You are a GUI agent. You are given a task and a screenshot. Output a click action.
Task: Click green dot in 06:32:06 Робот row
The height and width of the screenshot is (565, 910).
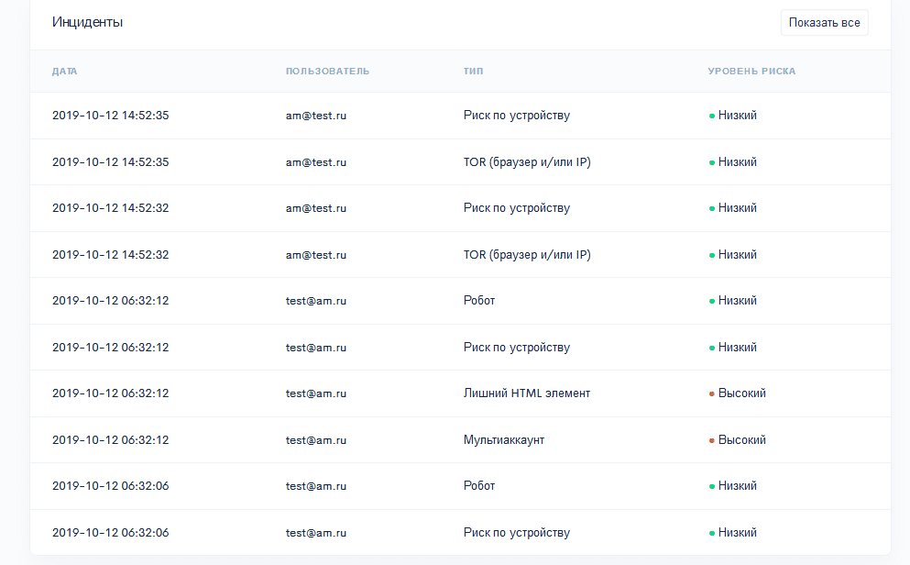click(x=712, y=486)
